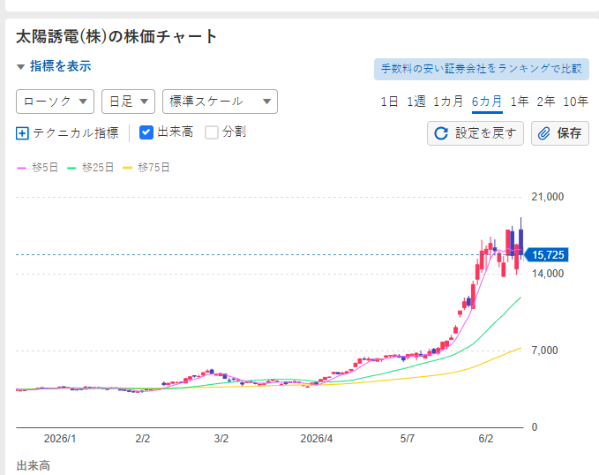Click the 3/2 date label

[x=221, y=439]
